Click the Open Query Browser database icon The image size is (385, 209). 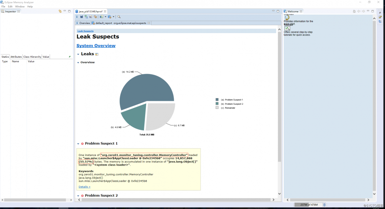click(109, 17)
